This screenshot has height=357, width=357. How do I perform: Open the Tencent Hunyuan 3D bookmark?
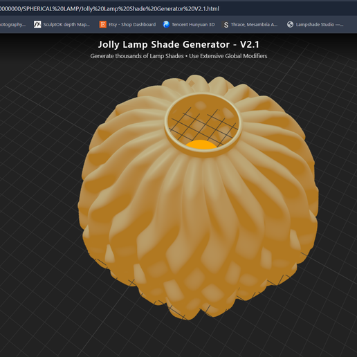tap(189, 24)
